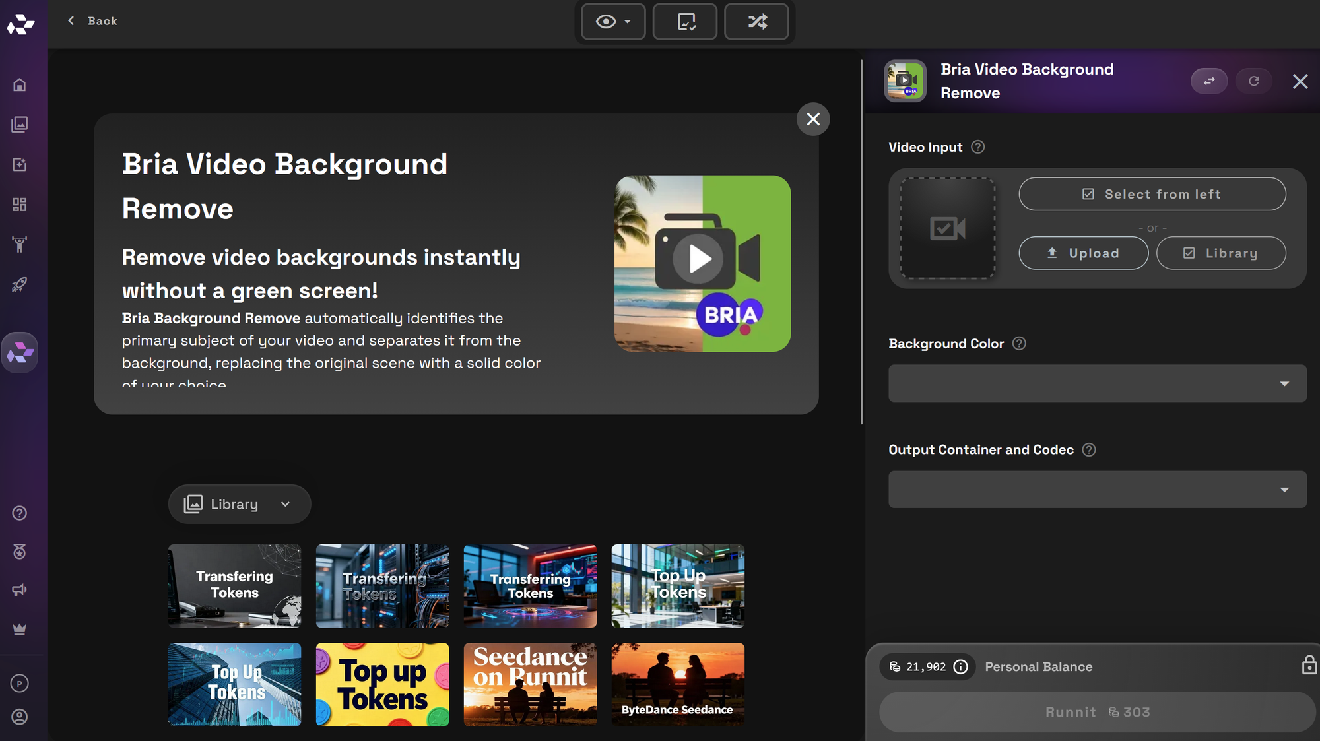Open the dashboard grid sidebar item
This screenshot has height=741, width=1320.
[20, 205]
